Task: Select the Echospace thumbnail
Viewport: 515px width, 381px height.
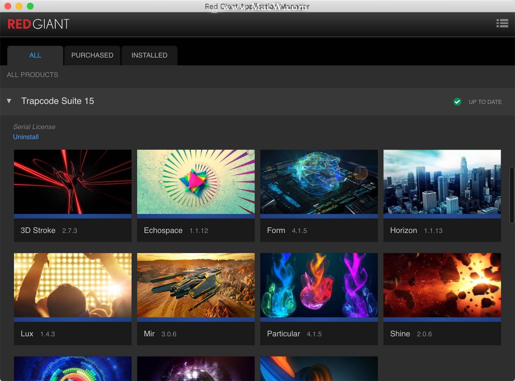Action: pyautogui.click(x=196, y=182)
